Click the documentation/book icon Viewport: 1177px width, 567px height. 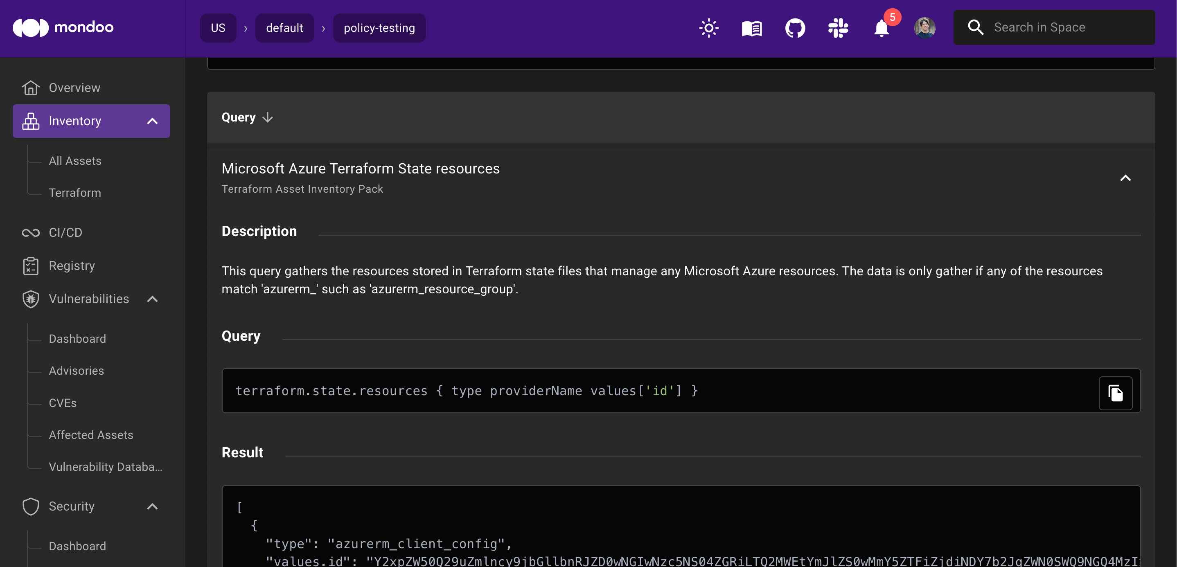coord(753,28)
